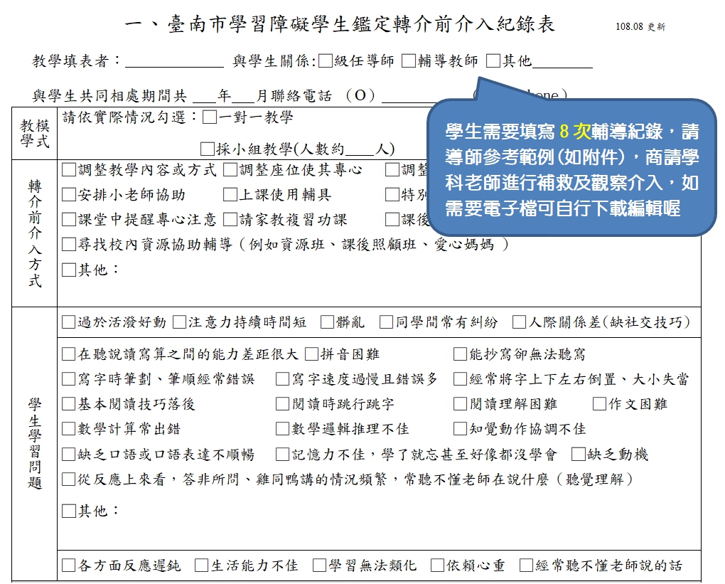The image size is (725, 584).
Task: Click the office phone (O) blank
Action: click(409, 97)
